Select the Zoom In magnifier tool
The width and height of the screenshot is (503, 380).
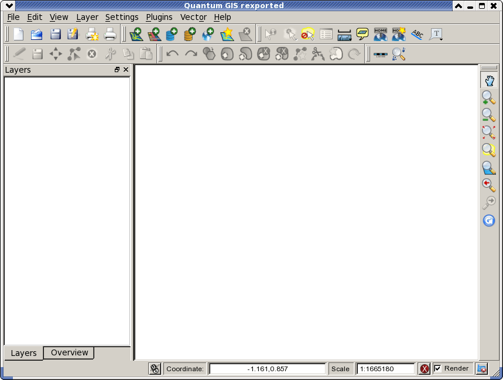(488, 97)
